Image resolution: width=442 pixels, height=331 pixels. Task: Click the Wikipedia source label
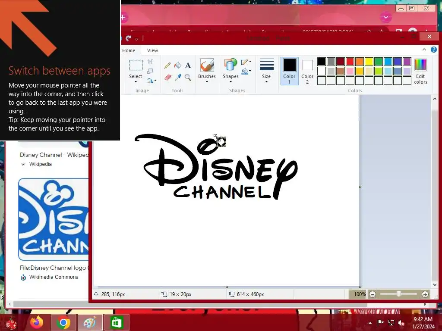point(40,164)
